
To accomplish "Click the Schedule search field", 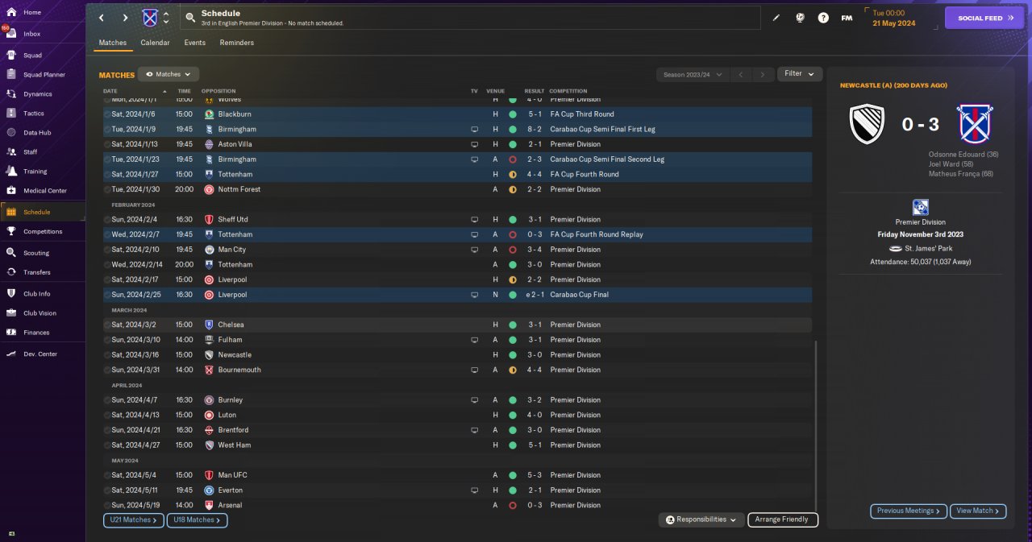I will 470,18.
